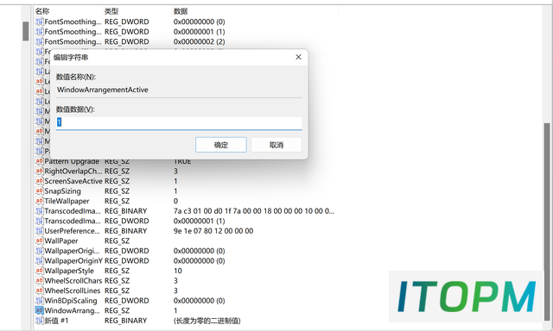Viewport: 553px width, 331px height.
Task: Click the 类型 column header
Action: coord(111,11)
